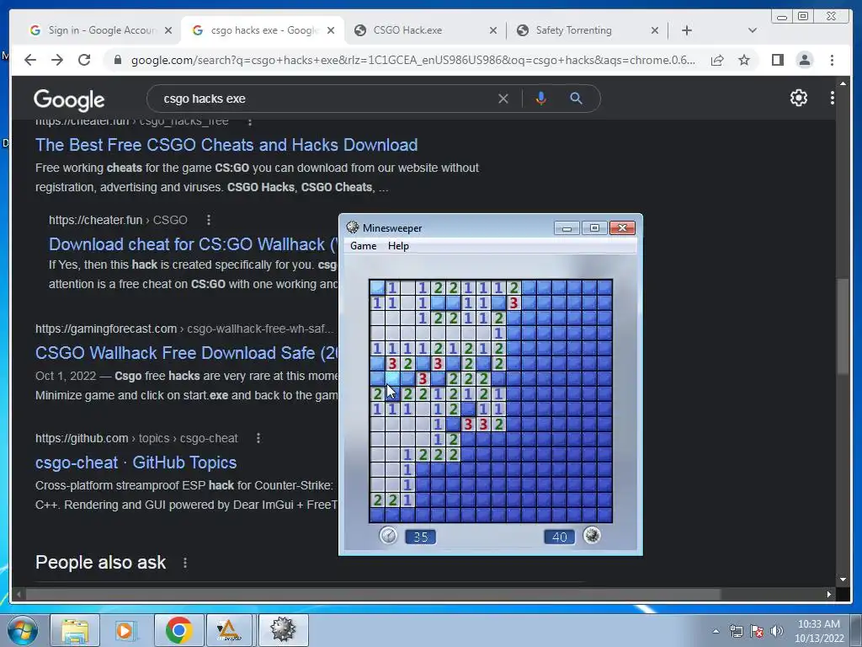Open The Best Free CSGO Cheats result
862x647 pixels.
click(226, 145)
